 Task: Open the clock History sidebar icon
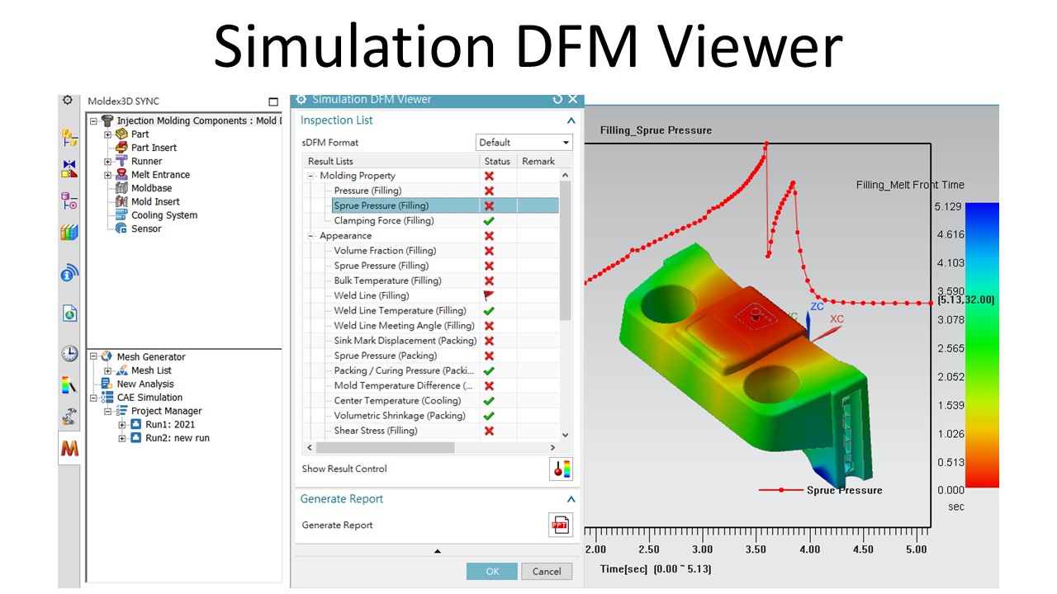(x=69, y=354)
